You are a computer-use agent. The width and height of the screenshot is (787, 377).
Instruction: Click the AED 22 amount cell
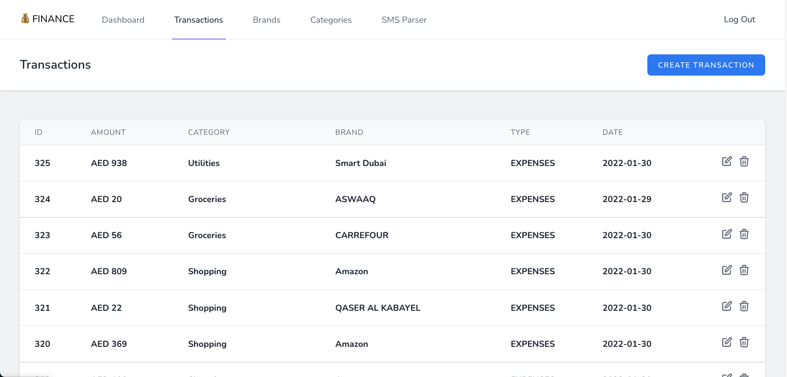pos(106,308)
